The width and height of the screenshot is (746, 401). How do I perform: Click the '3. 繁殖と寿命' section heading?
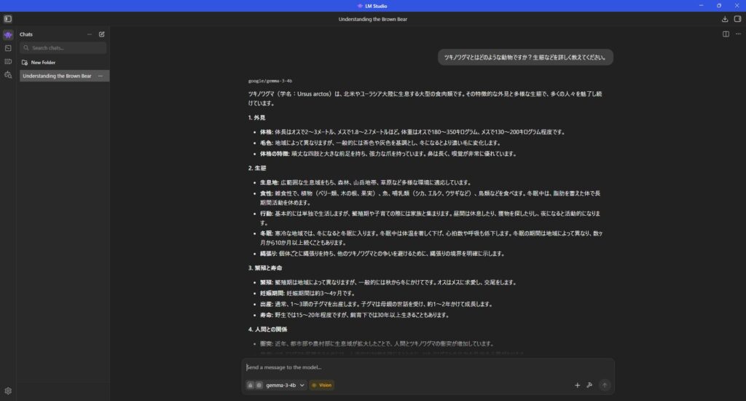[265, 268]
